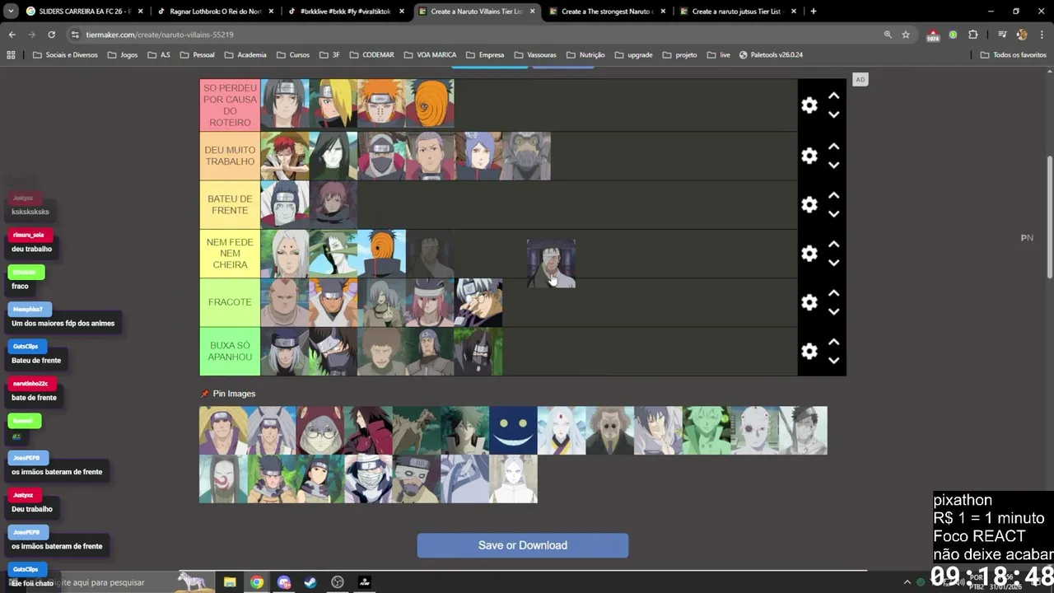Open the browser profile avatar
Viewport: 1054px width, 593px height.
pyautogui.click(x=1022, y=35)
